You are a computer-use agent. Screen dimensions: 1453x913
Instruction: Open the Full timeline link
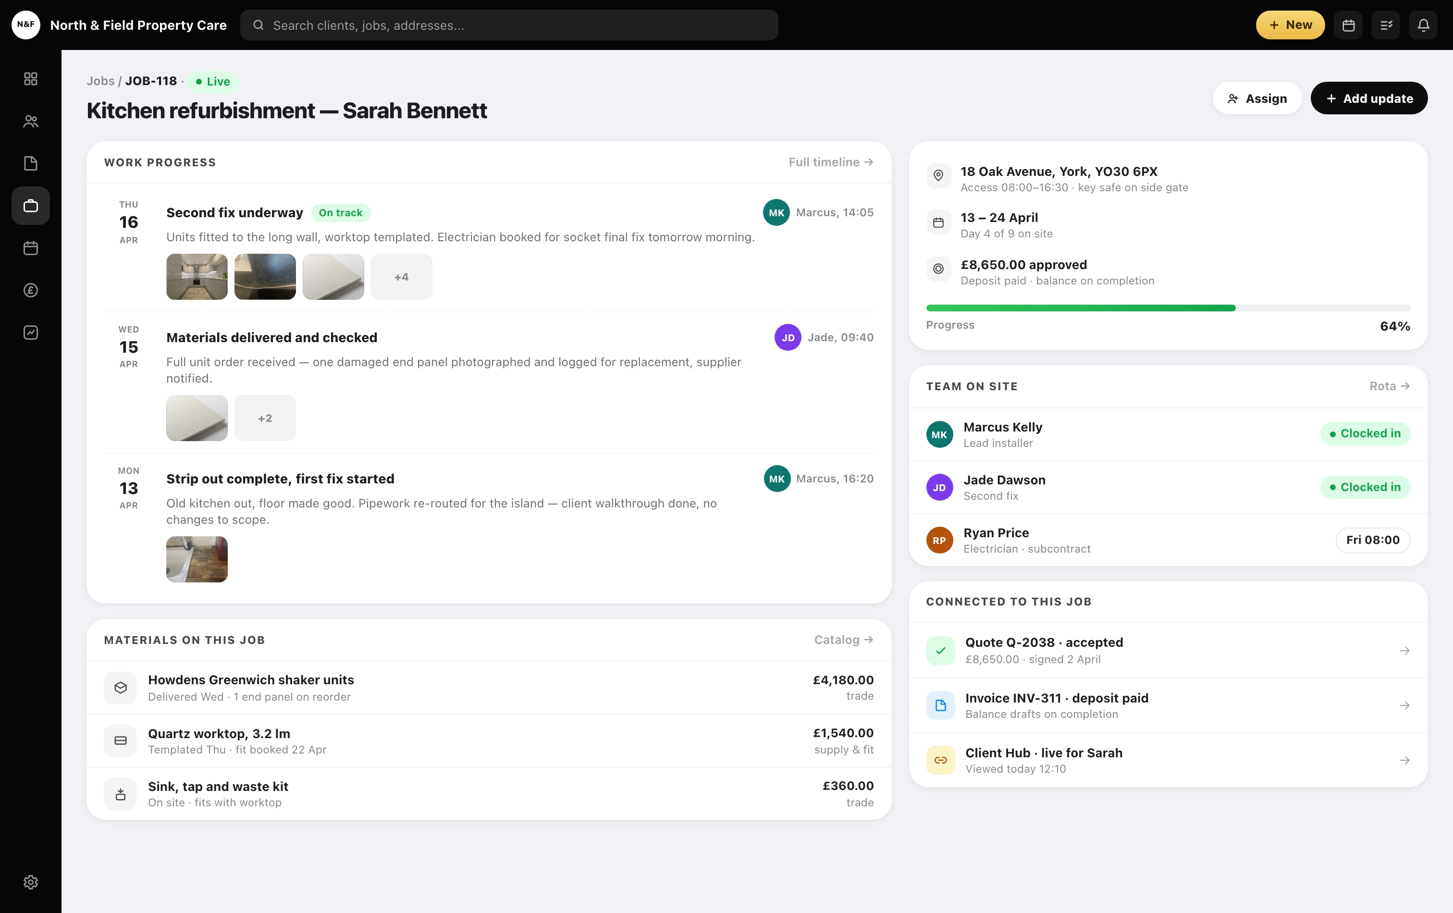(x=831, y=162)
